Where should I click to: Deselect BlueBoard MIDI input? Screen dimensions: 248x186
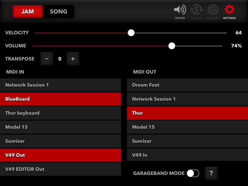pyautogui.click(x=61, y=99)
